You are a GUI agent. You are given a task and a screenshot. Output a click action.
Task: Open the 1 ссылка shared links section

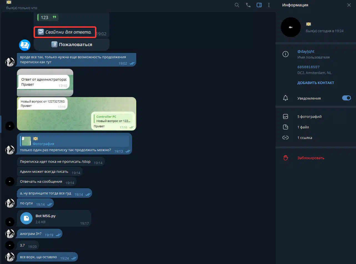pos(305,138)
